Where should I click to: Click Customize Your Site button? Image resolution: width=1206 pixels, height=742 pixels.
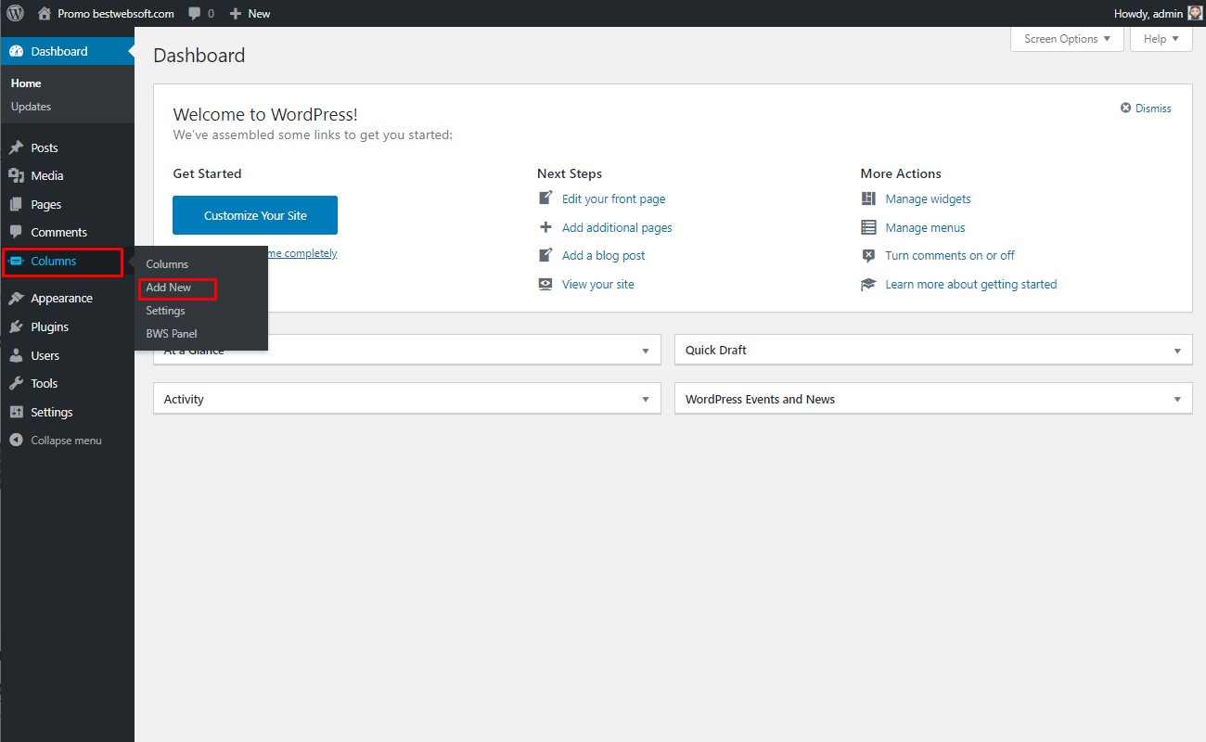pos(255,215)
